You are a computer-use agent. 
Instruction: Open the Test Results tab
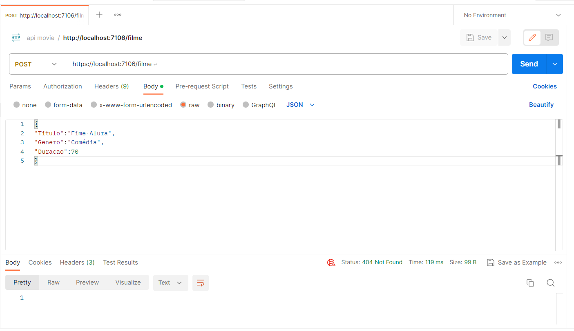click(x=121, y=263)
